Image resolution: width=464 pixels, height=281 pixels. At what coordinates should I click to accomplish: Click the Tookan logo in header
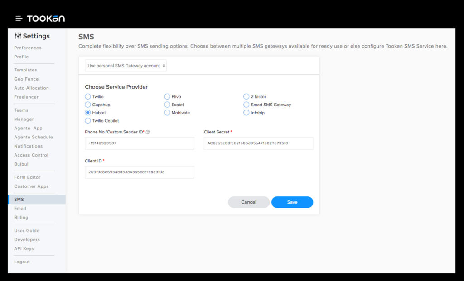coord(46,19)
